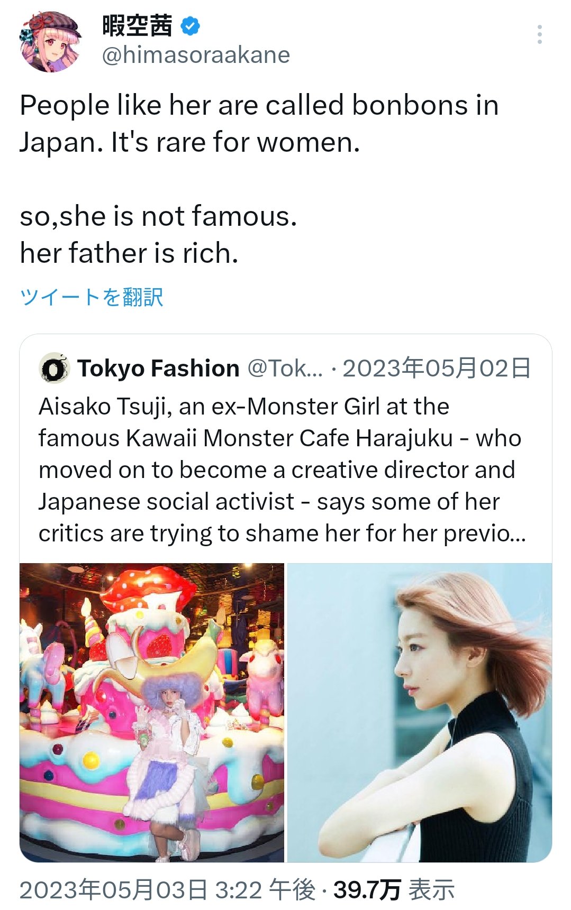Click the quoted tweet date 2023年05月02日
This screenshot has width=571, height=910.
(x=437, y=369)
